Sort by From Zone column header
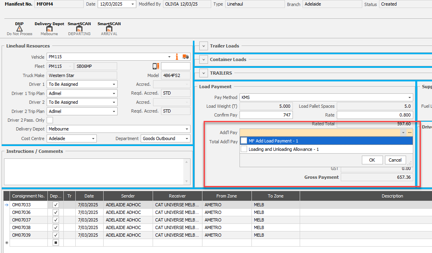432x253 pixels. [x=227, y=196]
